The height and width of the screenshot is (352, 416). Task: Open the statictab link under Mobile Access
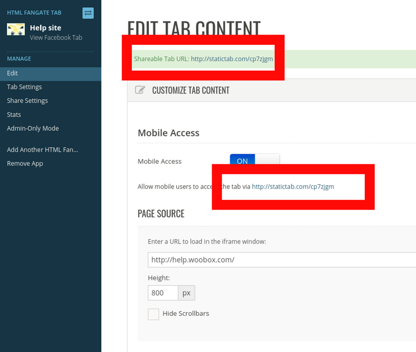pos(293,187)
